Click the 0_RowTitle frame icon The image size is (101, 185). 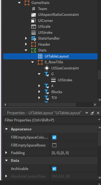40,62
